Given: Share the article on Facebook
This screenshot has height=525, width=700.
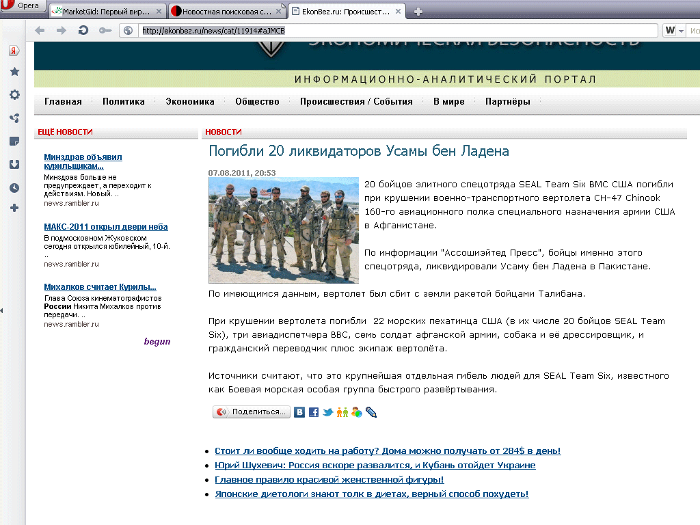Looking at the screenshot, I should (x=314, y=412).
